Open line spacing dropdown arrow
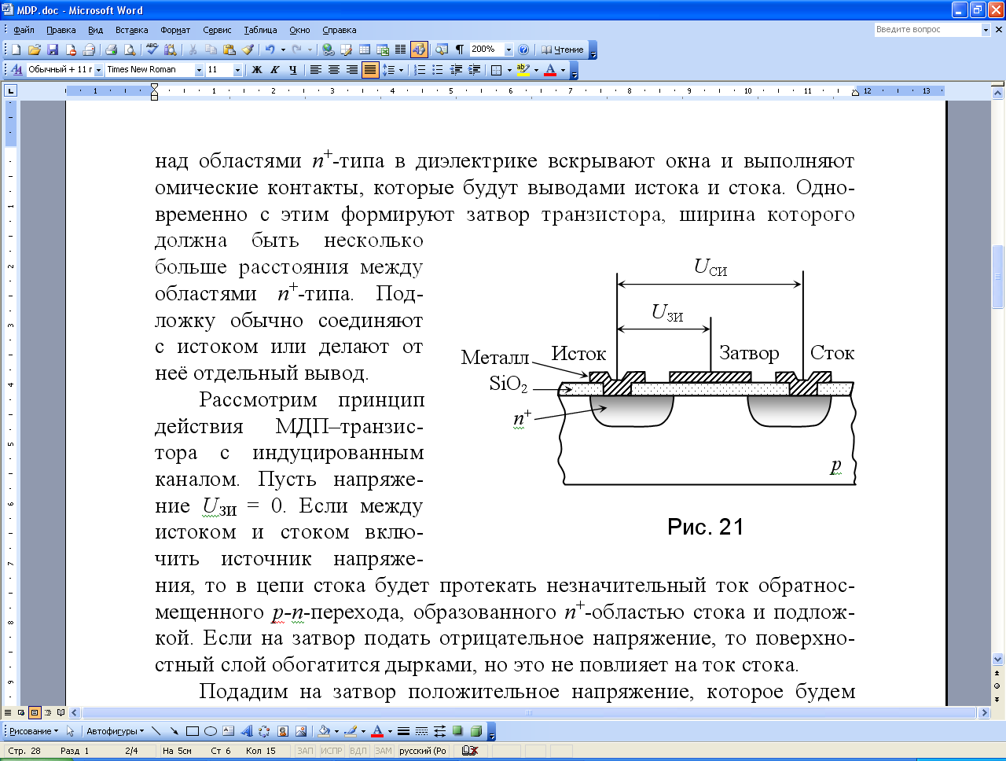1006x761 pixels. point(400,70)
